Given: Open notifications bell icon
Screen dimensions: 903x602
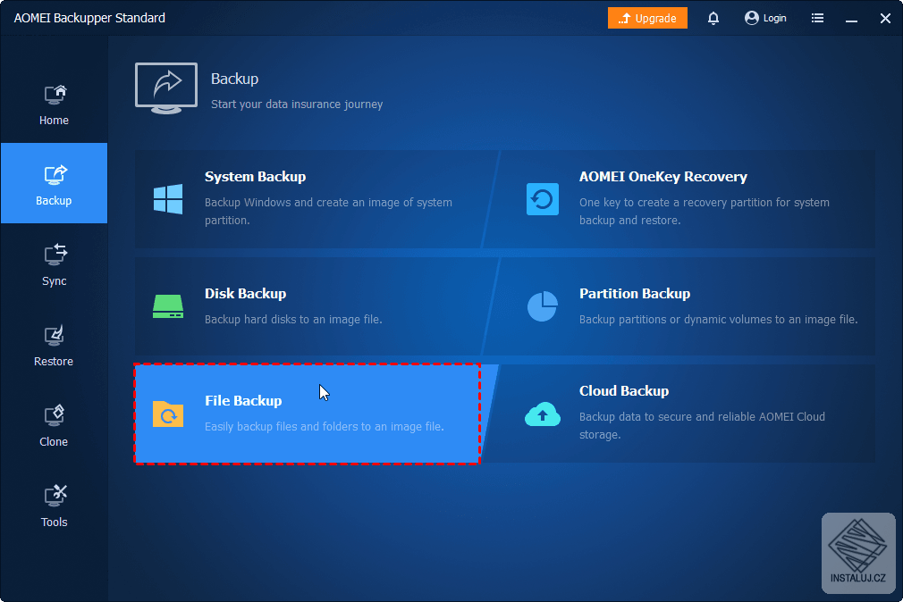Looking at the screenshot, I should coord(713,18).
